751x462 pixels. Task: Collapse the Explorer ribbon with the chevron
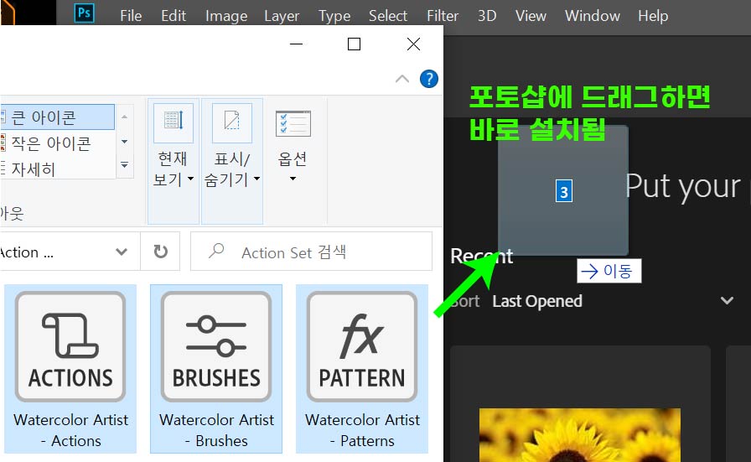coord(402,79)
